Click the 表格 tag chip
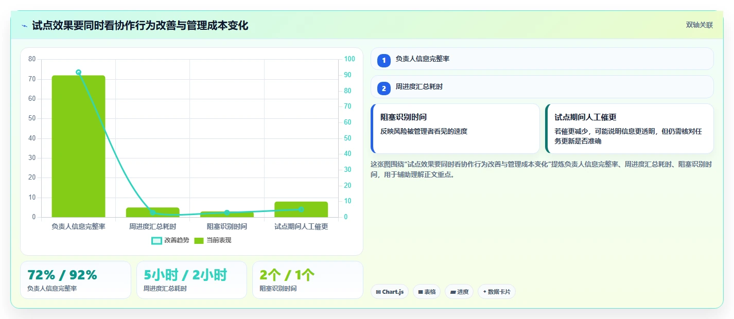 click(427, 292)
